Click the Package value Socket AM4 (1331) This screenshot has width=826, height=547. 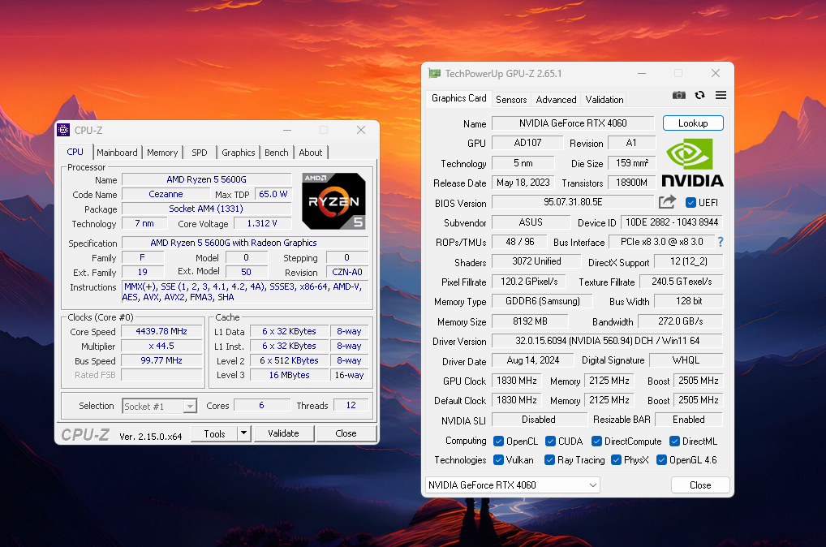point(206,209)
